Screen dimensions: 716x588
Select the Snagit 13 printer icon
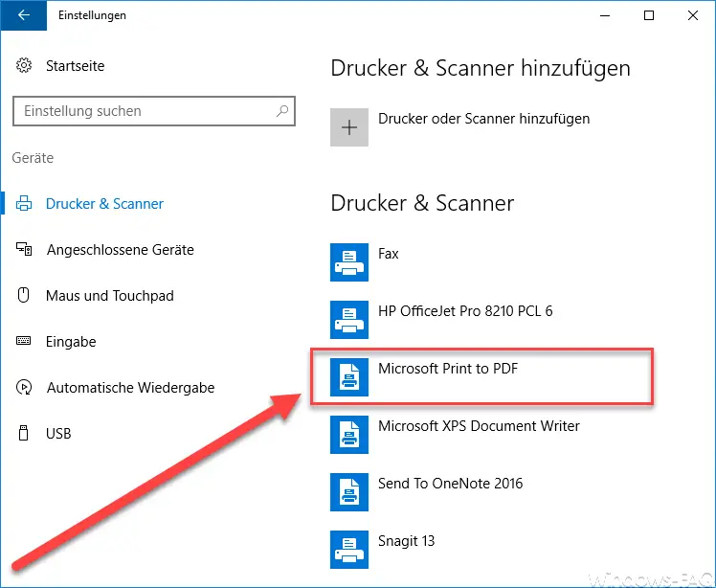pos(349,550)
